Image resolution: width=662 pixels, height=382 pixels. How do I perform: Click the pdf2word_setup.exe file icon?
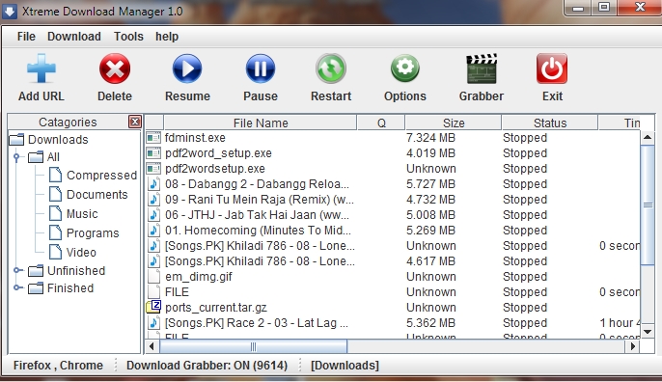coord(153,153)
